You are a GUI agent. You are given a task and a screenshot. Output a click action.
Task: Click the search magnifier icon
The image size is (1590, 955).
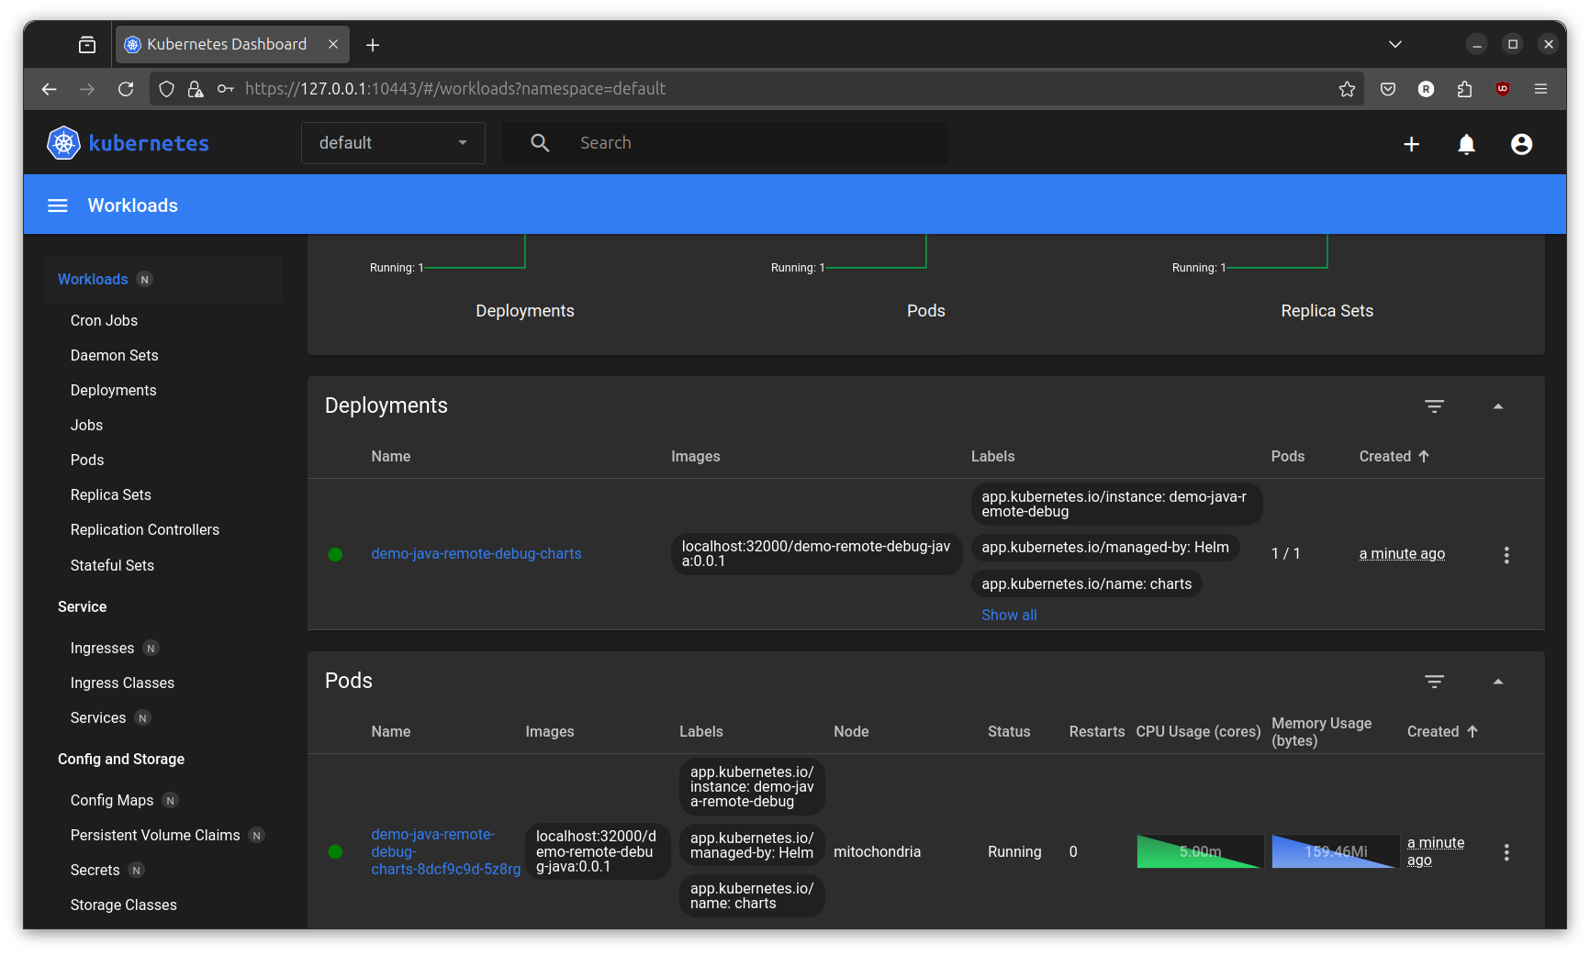click(x=540, y=143)
